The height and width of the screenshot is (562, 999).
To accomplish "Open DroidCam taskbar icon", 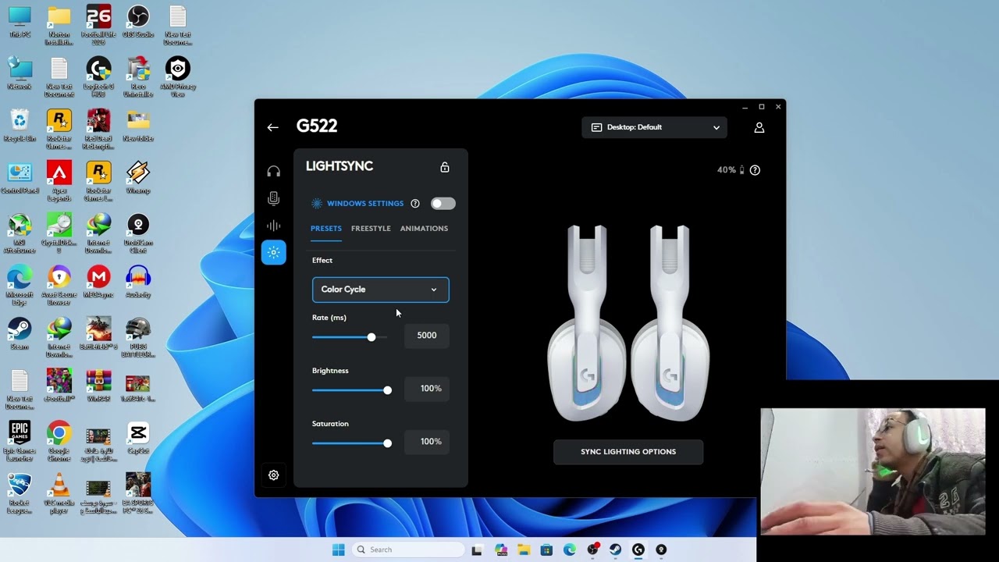I will coord(661,550).
